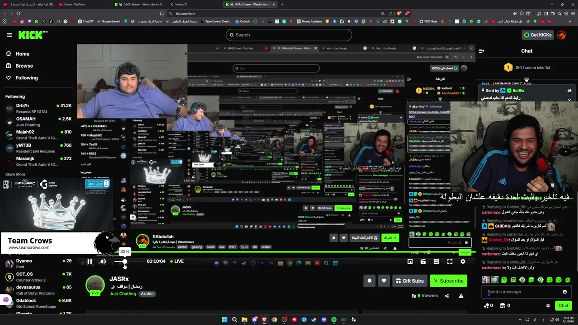
Task: Open devasaurus recommended channel
Action: 38,290
